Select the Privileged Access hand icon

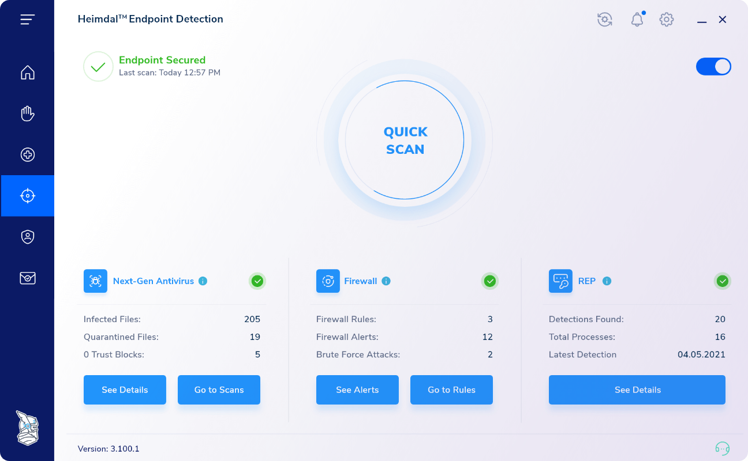[27, 114]
